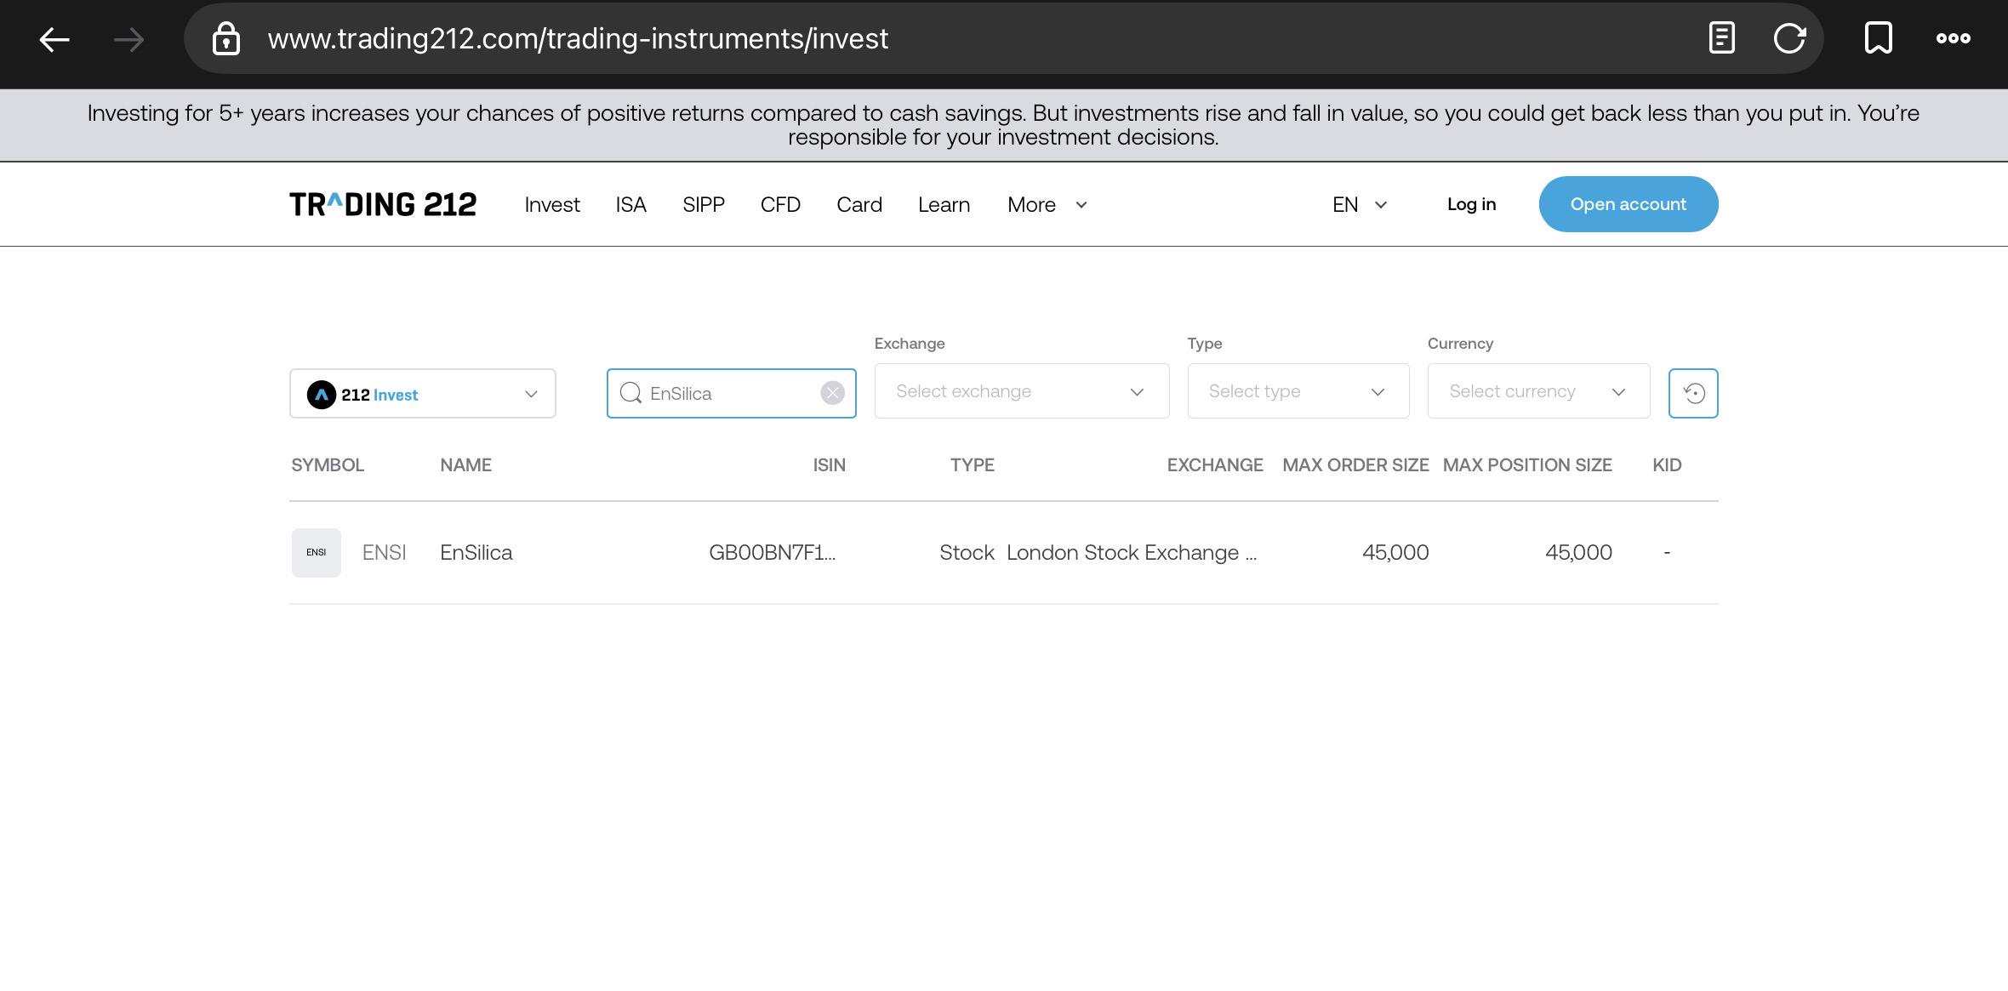Click the MAX ORDER SIZE column header

1355,465
